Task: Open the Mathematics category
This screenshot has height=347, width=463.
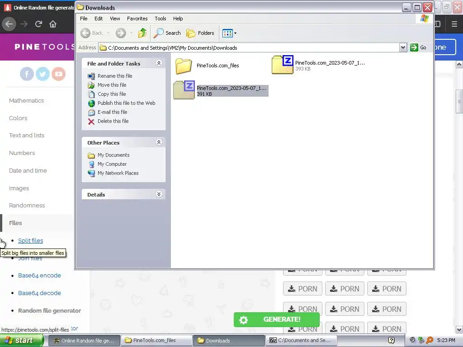Action: coord(26,101)
